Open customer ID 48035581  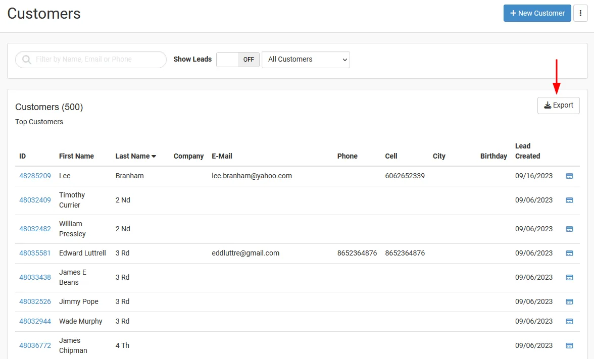pos(35,253)
